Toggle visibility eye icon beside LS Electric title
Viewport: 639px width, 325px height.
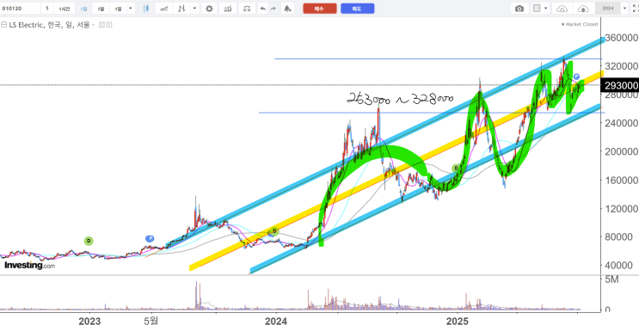pos(101,25)
